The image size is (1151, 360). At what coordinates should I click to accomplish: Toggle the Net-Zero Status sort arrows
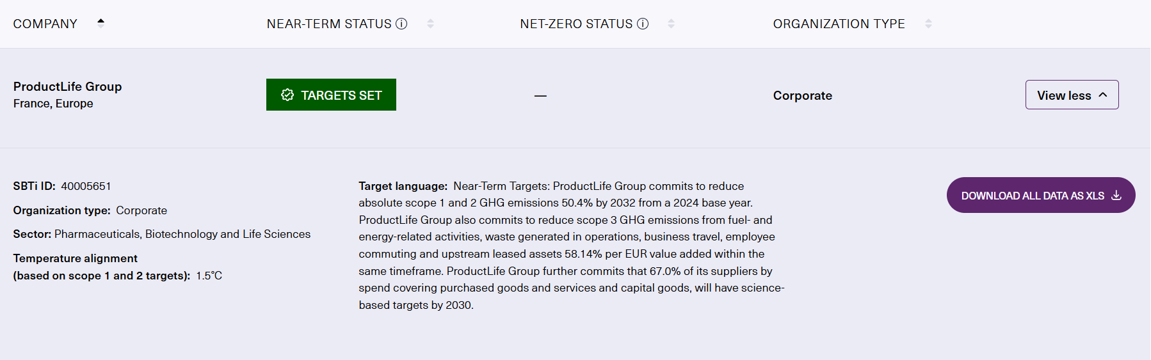coord(671,24)
